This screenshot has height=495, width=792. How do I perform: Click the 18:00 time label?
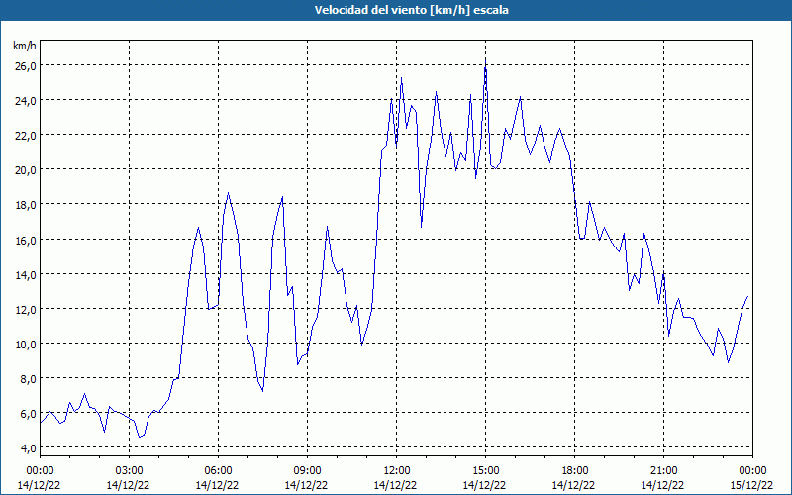[575, 471]
